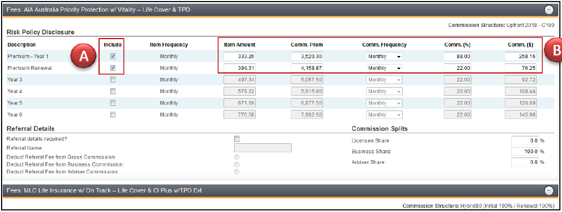Untick Include for Premium - Year 1
The image size is (562, 212).
click(112, 57)
